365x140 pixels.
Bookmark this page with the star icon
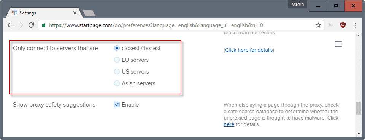tap(318, 25)
